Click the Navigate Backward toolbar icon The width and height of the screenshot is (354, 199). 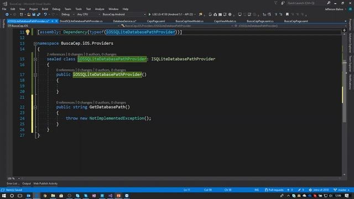[7, 14]
